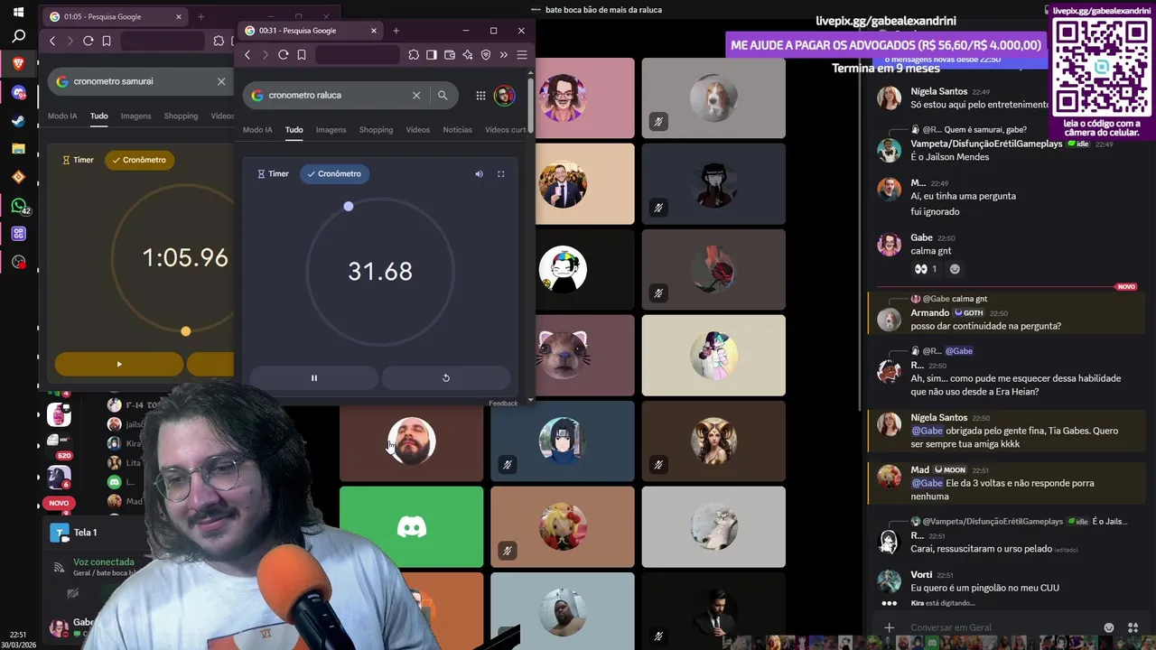1156x650 pixels.
Task: Open the Brave VPN shield icon
Action: click(x=486, y=55)
